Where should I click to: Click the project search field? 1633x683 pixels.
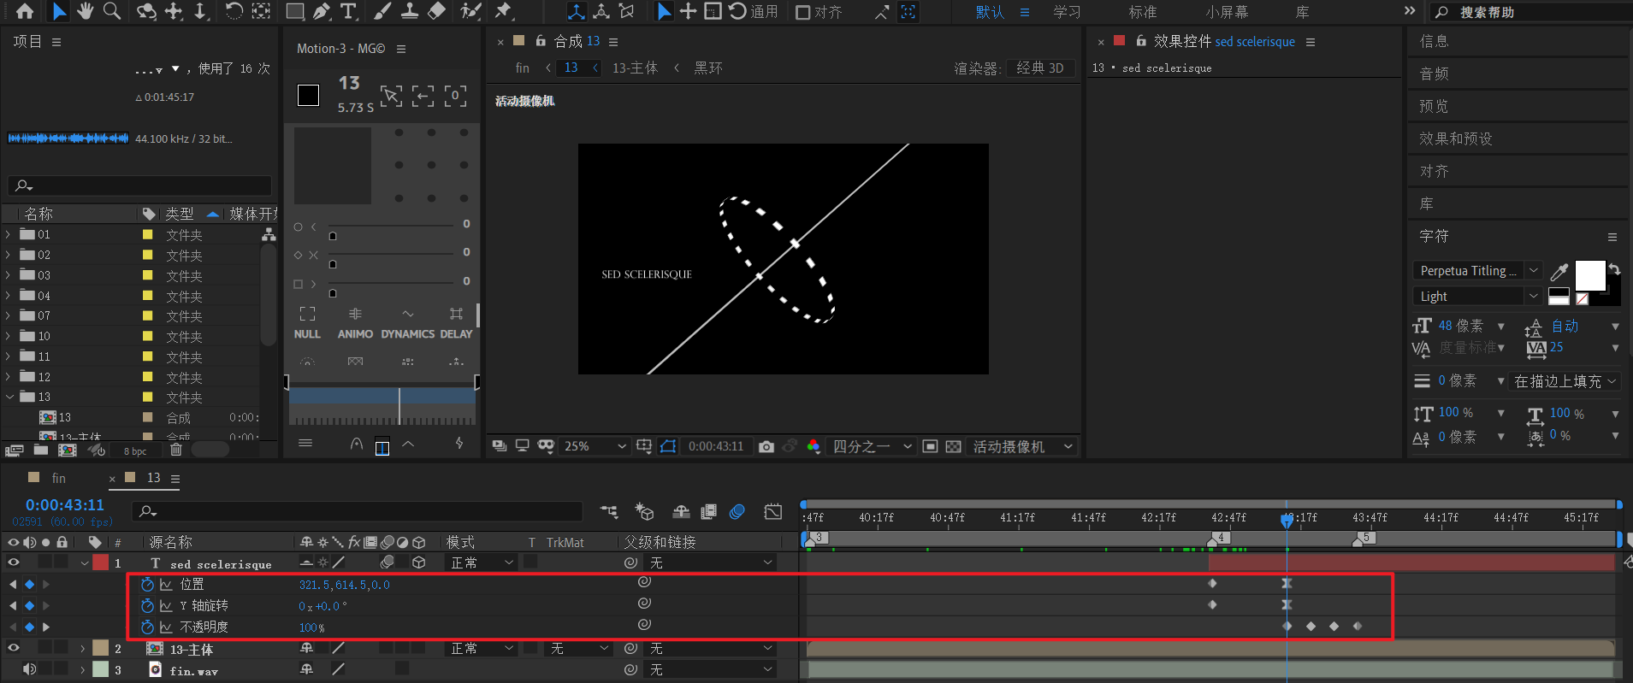coord(139,185)
